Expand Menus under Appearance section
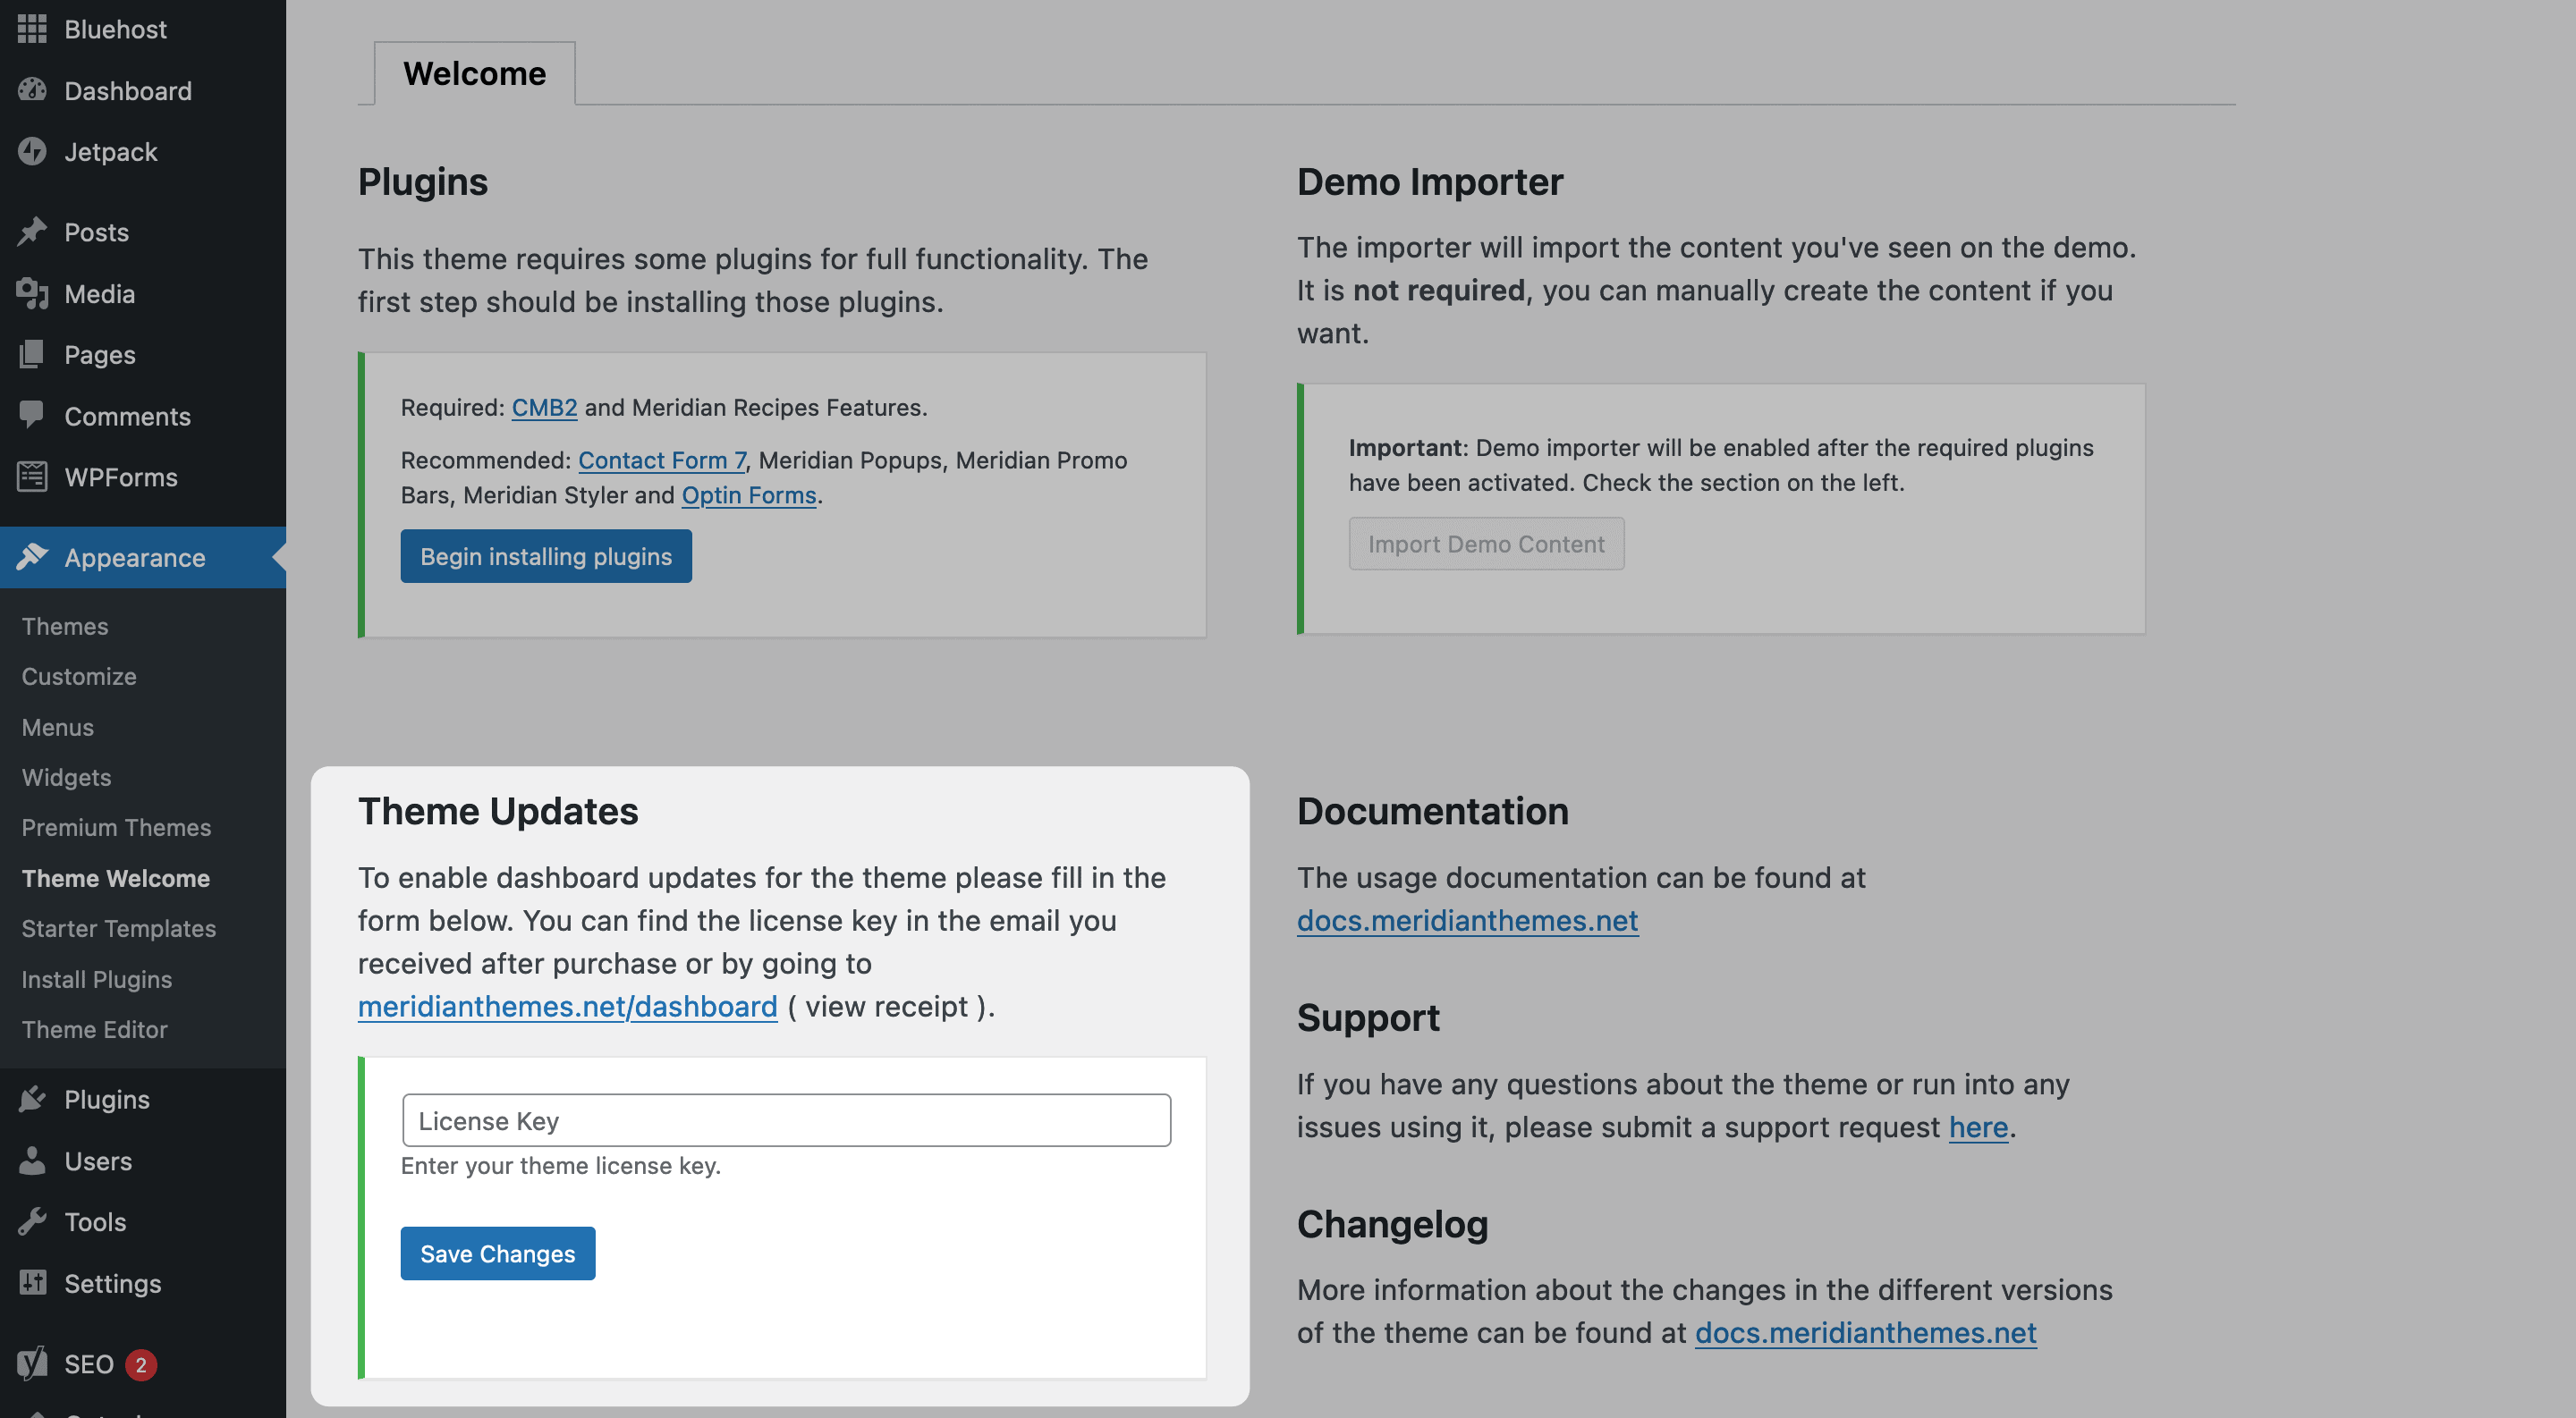 55,728
